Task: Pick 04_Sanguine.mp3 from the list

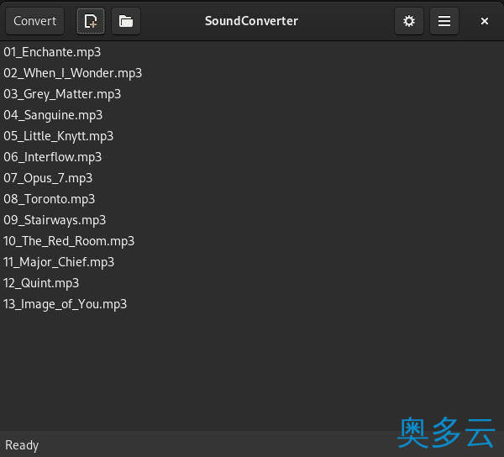Action: (x=252, y=115)
